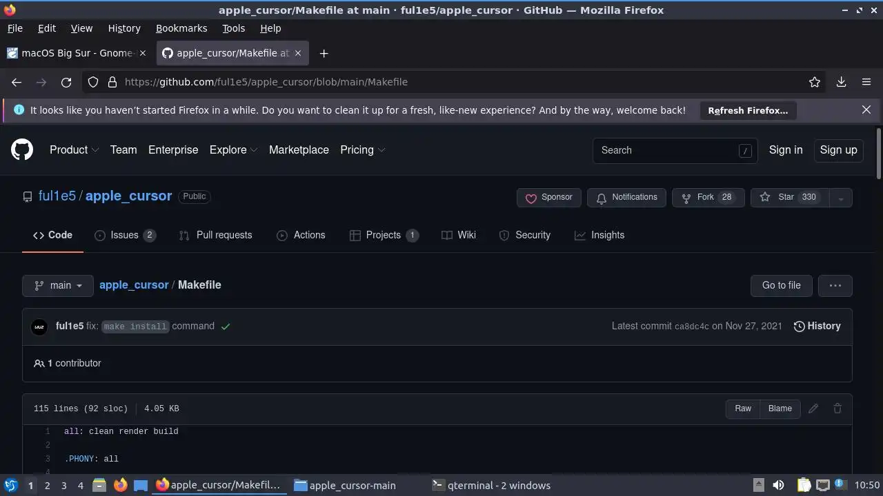This screenshot has width=883, height=496.
Task: Click the ca8dc4c commit hash link
Action: pos(691,327)
